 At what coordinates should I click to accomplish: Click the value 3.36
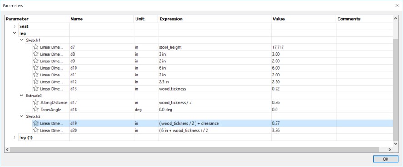coord(276,130)
